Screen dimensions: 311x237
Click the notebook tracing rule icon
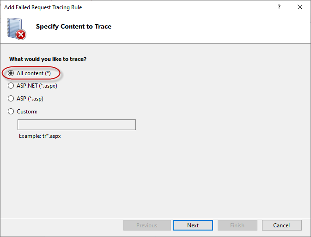(x=15, y=26)
